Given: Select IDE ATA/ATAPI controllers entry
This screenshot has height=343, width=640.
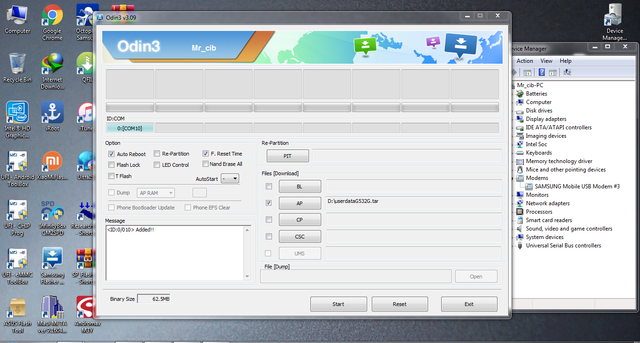Looking at the screenshot, I should [559, 127].
